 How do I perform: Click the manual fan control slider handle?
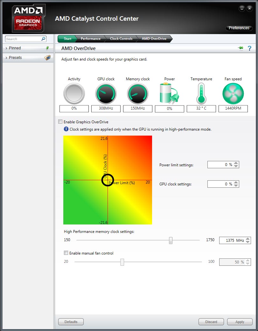(x=122, y=262)
